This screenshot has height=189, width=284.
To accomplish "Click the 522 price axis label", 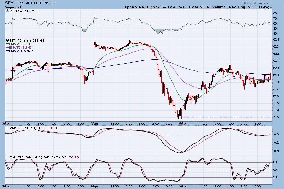I will point(276,54).
